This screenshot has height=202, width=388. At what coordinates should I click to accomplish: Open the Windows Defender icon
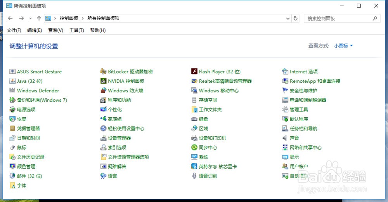12,91
